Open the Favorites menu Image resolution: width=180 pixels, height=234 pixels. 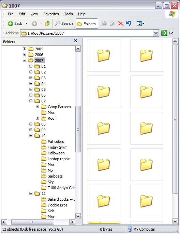point(51,14)
